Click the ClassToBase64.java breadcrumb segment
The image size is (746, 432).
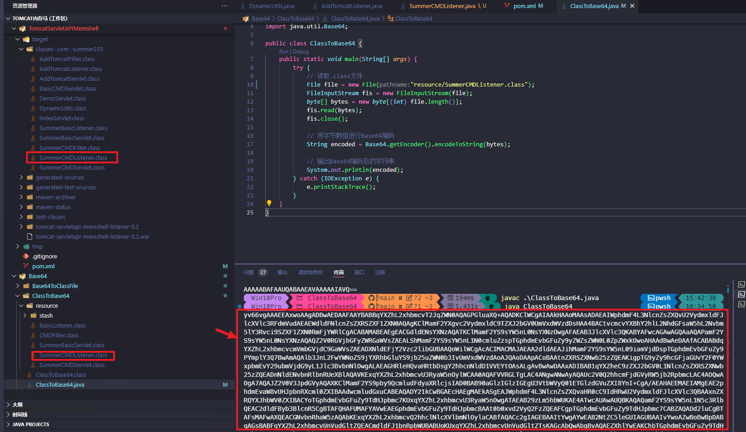(x=355, y=18)
